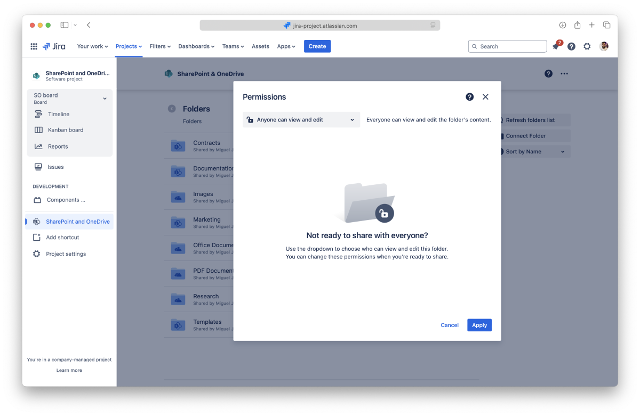The image size is (640, 416).
Task: Click the notifications bell icon
Action: [556, 47]
